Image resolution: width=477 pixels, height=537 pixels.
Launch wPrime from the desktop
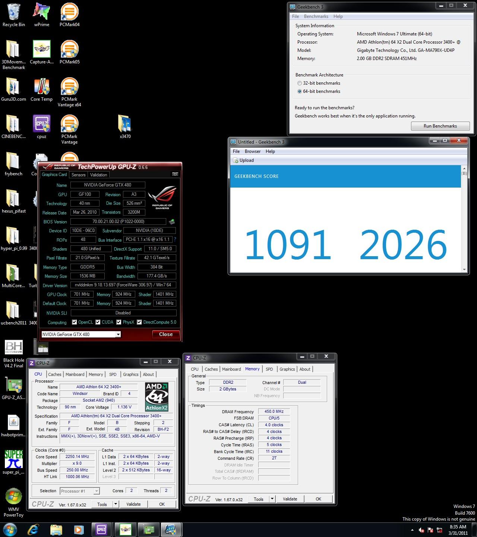pyautogui.click(x=41, y=15)
